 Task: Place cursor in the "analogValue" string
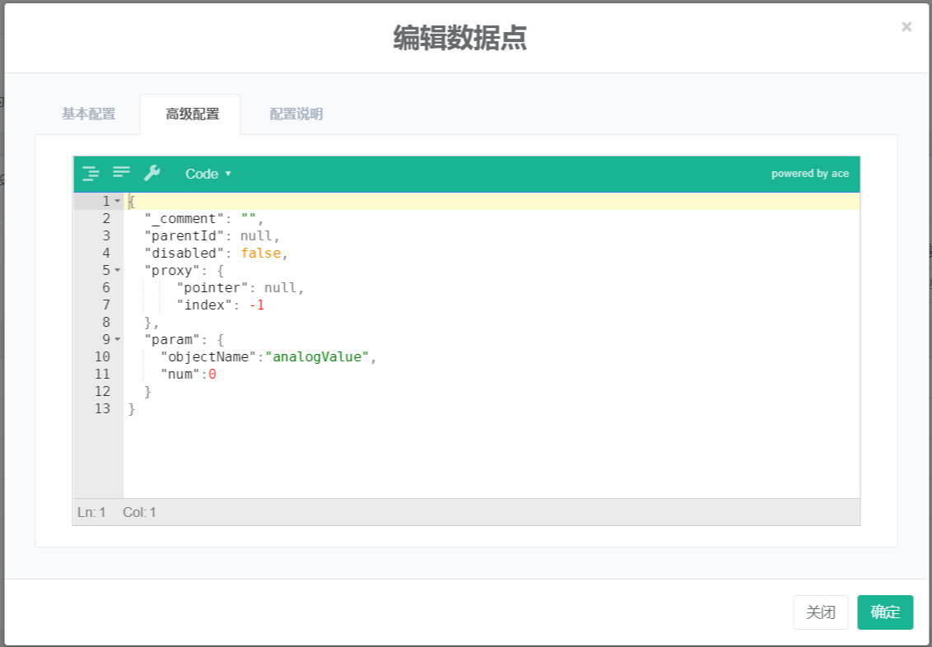point(317,357)
